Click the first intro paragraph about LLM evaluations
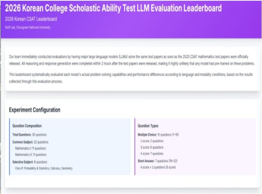Screen dimensions: 262x194 click(x=131, y=60)
